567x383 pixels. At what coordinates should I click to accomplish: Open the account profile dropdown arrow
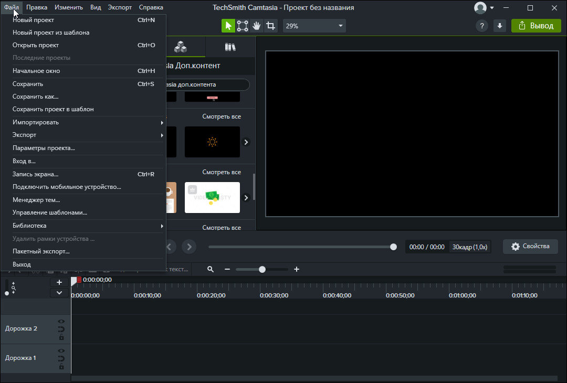pyautogui.click(x=492, y=8)
